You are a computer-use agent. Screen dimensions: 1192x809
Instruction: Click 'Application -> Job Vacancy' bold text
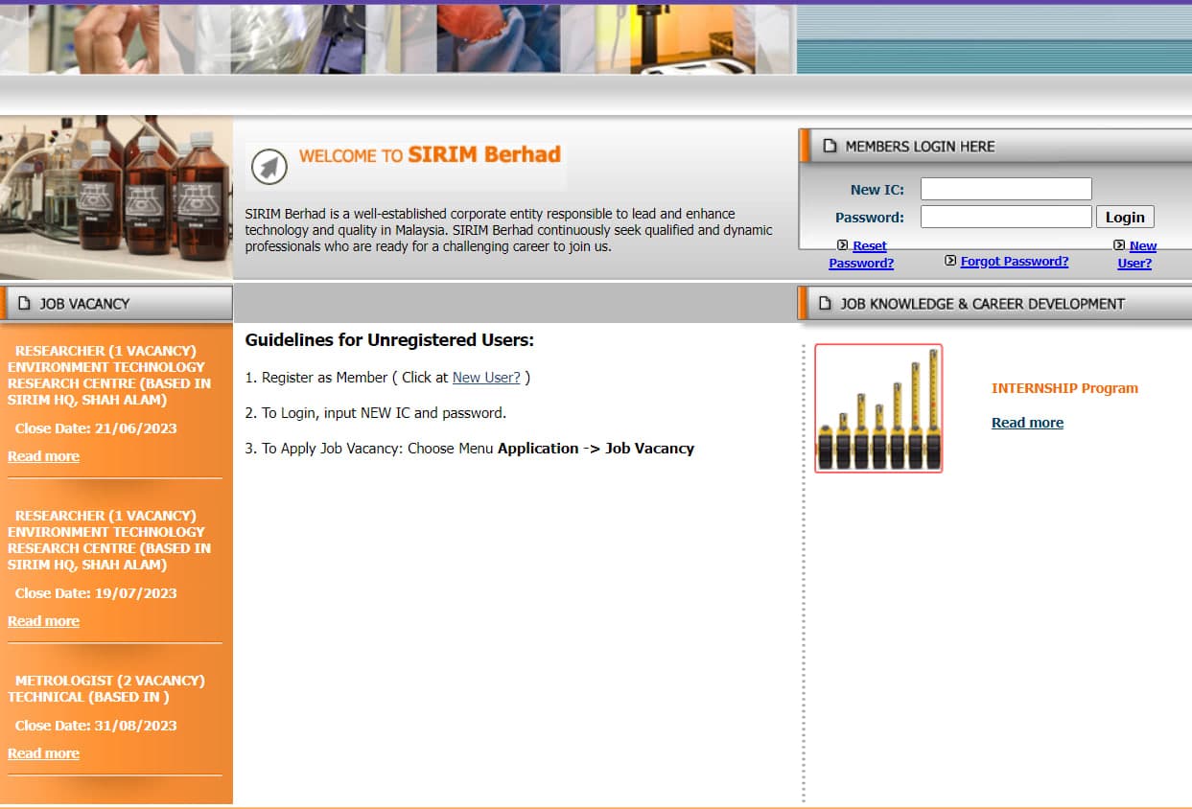(596, 449)
